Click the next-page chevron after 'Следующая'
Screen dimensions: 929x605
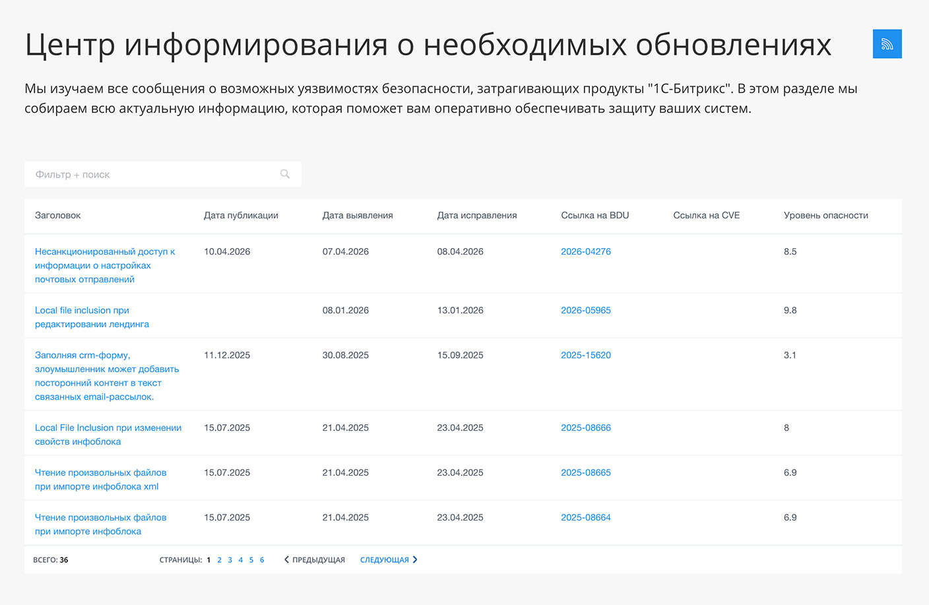[x=415, y=559]
